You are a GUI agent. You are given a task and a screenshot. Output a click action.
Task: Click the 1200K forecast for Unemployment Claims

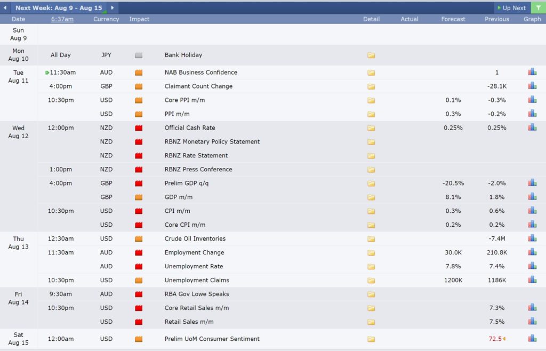coord(453,280)
